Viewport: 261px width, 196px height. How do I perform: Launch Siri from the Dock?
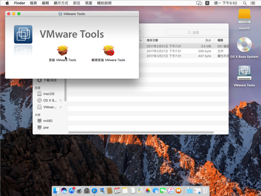64,191
